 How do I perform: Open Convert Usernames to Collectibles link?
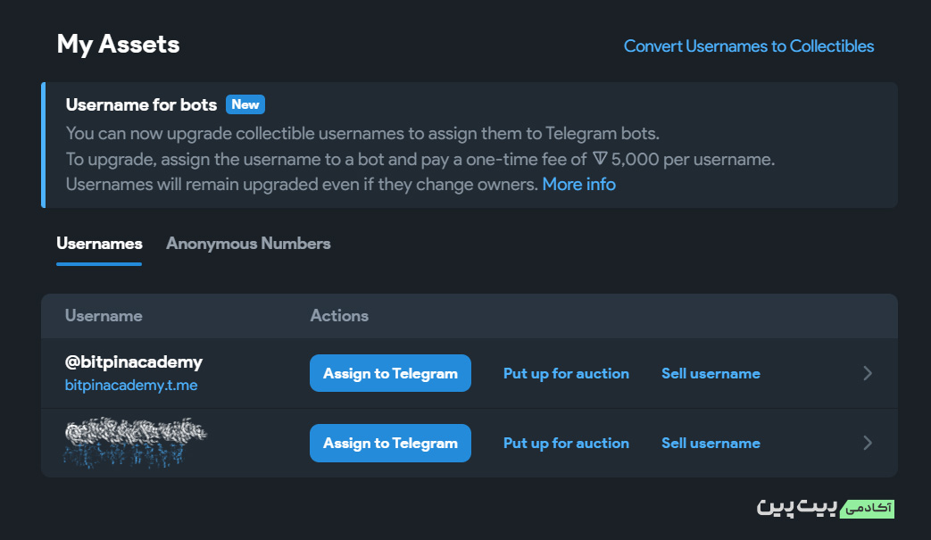(x=748, y=46)
